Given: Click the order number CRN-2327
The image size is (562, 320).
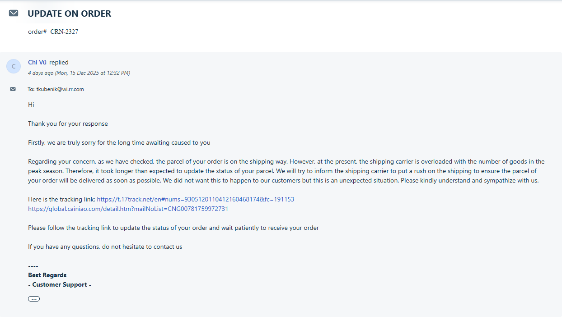Looking at the screenshot, I should [x=64, y=32].
